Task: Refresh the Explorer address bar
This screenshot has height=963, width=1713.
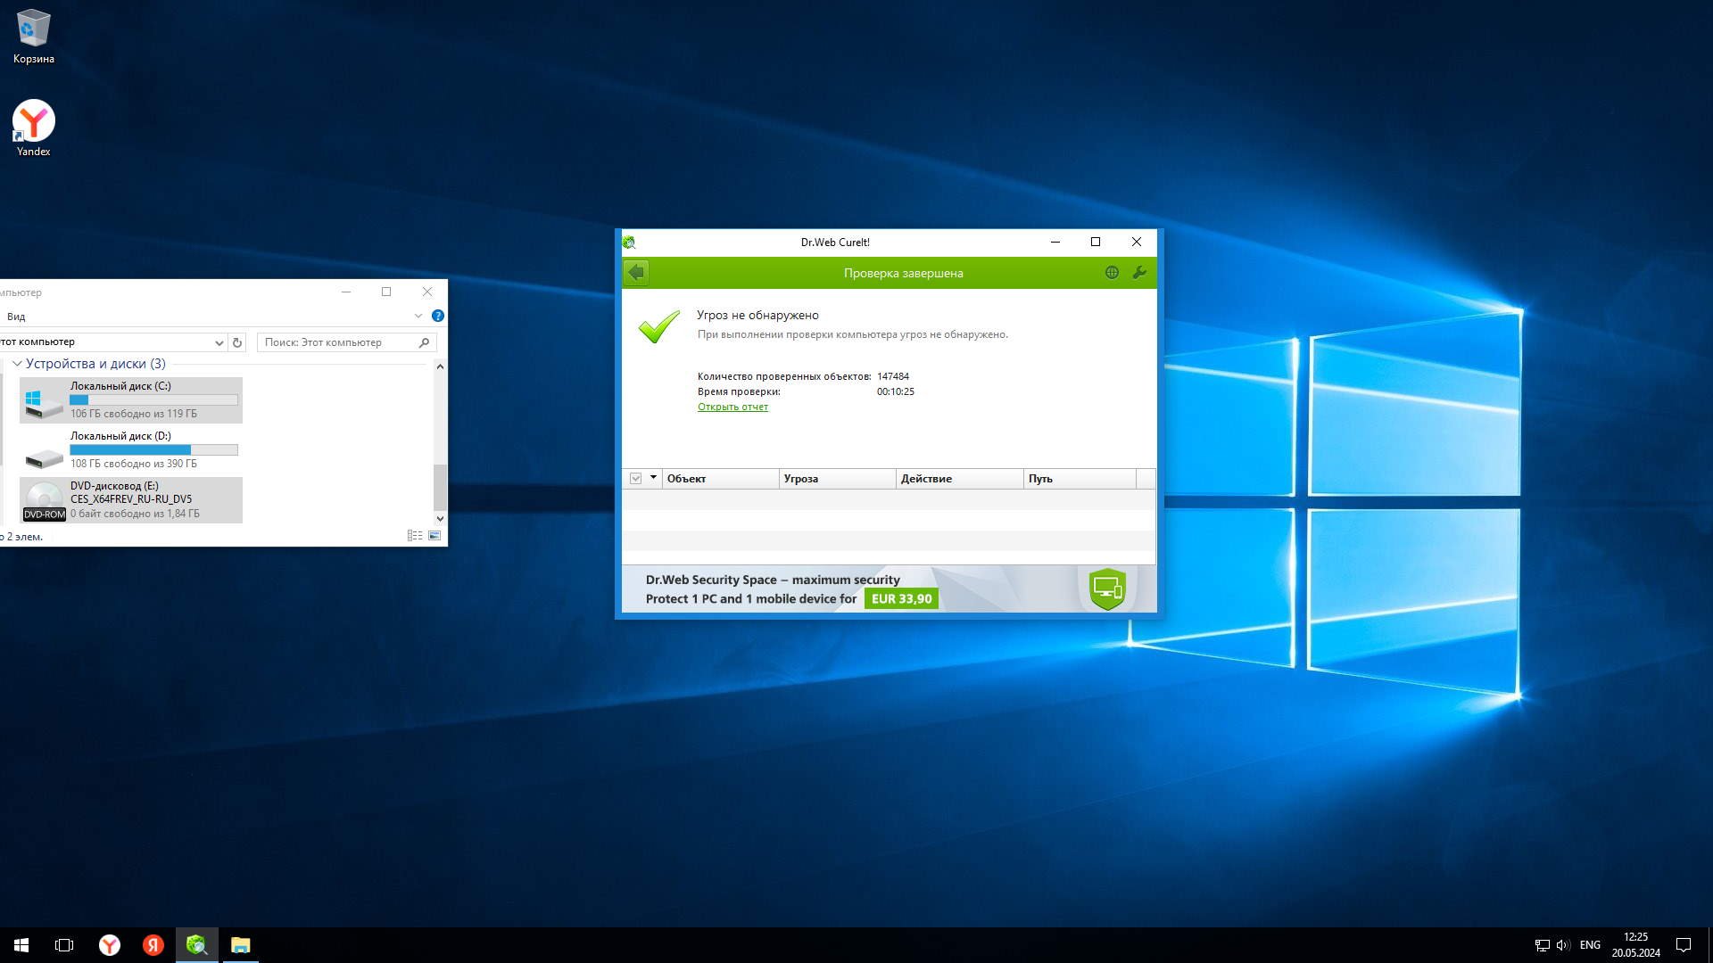Action: coord(237,342)
